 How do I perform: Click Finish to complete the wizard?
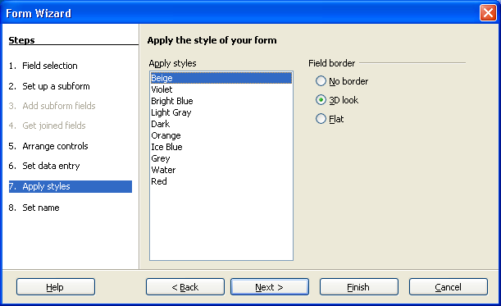click(359, 287)
